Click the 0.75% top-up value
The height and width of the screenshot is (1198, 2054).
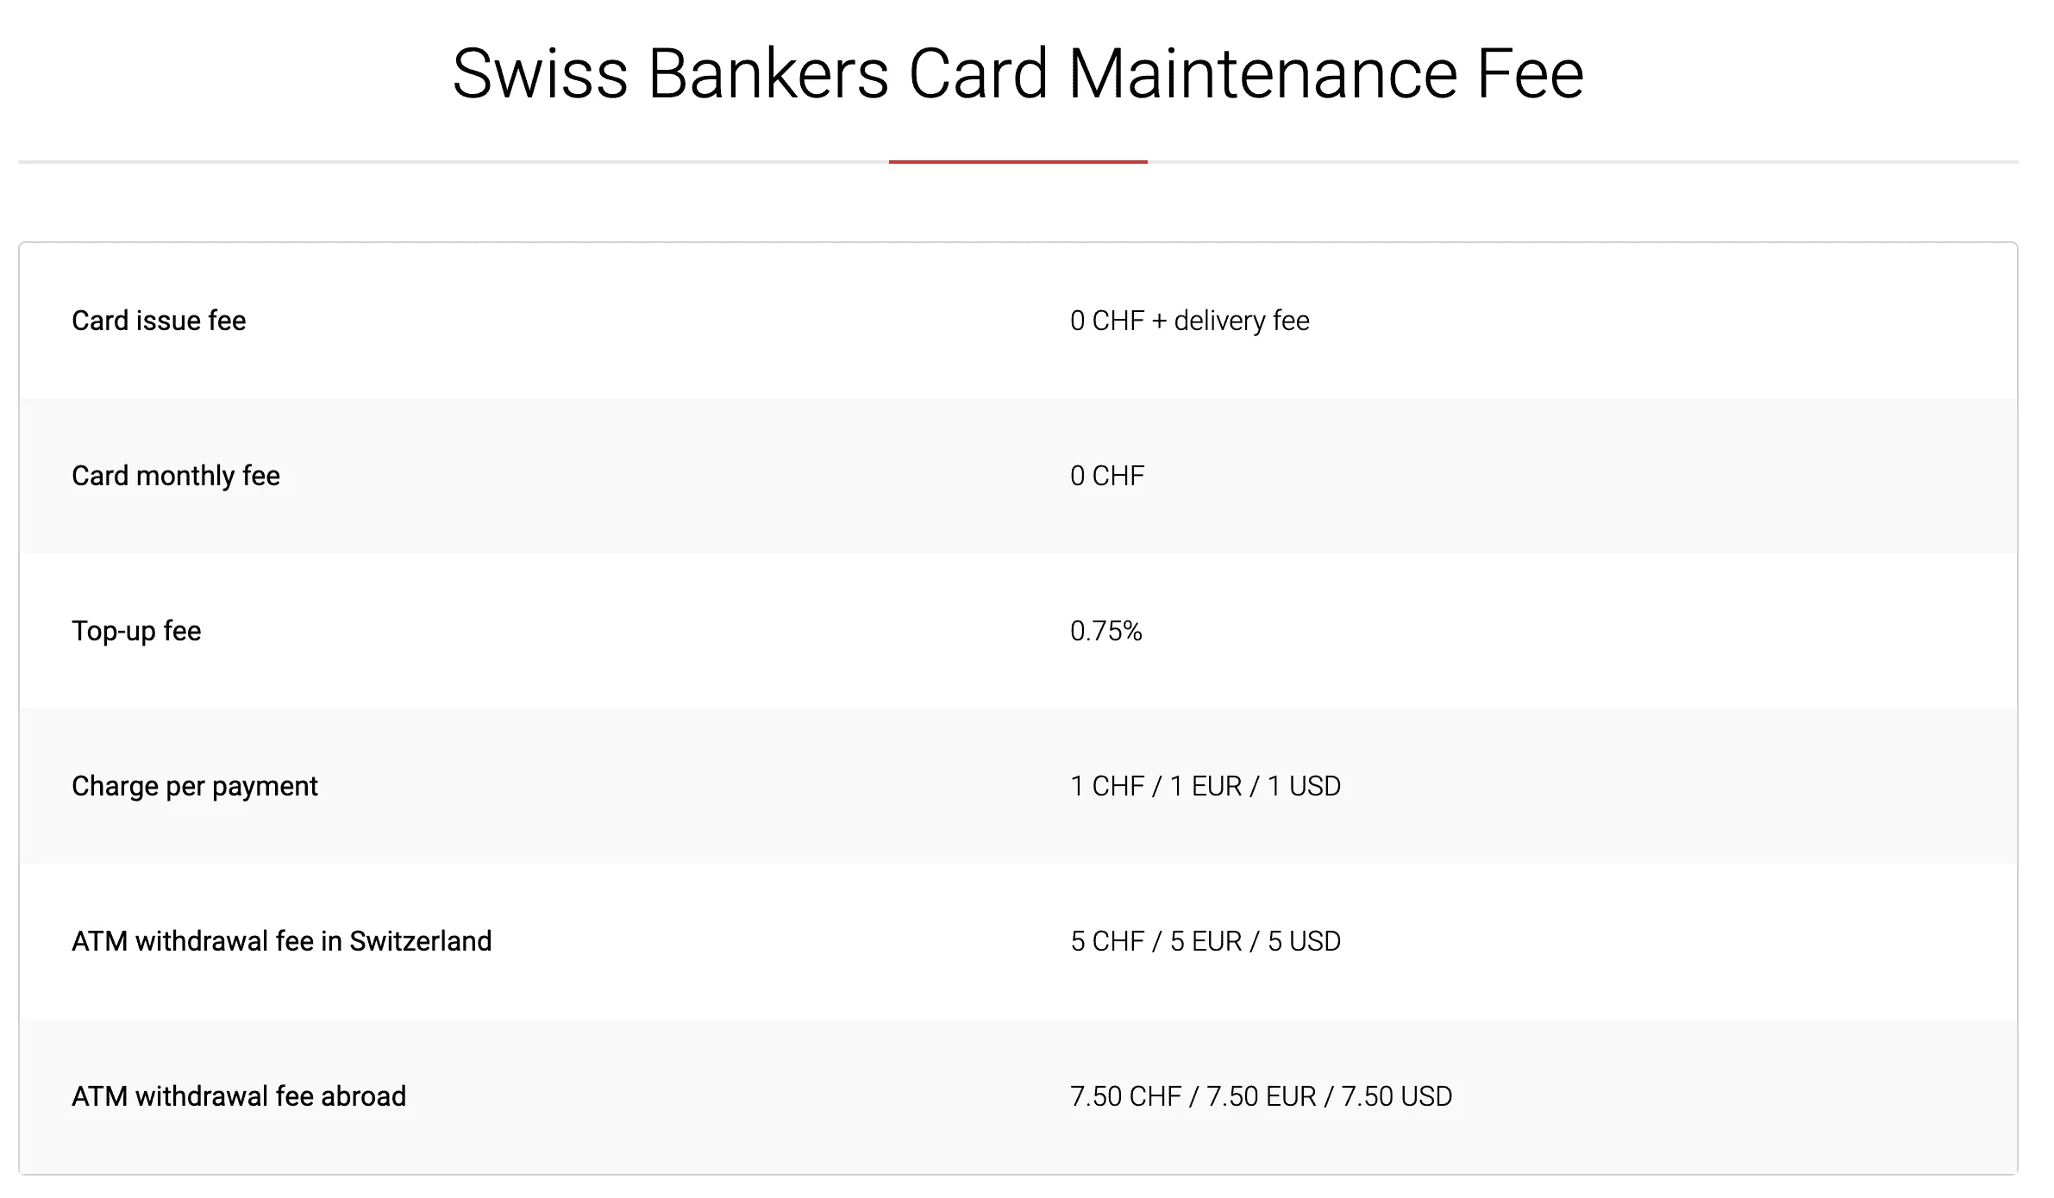click(1106, 631)
